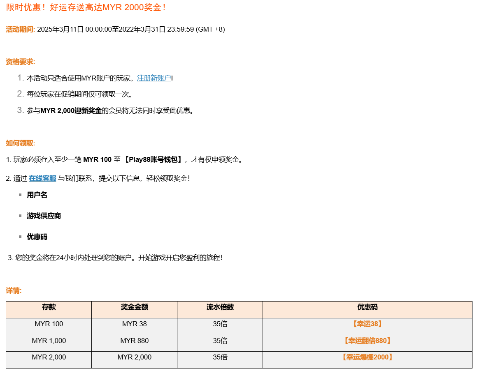Screen dimensions: 477x373
Task: Open the 在线客服 link
Action: click(x=42, y=178)
